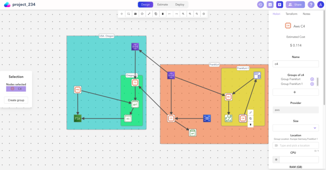The image size is (326, 170).
Task: Select the blue network node beside C5
Action: tap(207, 118)
